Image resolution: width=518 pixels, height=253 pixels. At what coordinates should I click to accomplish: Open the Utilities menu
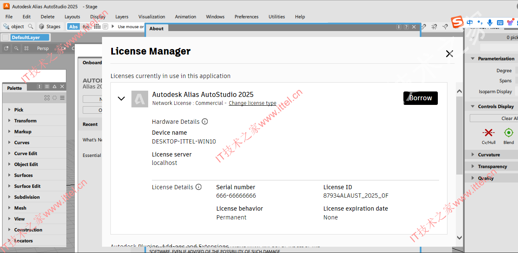277,17
